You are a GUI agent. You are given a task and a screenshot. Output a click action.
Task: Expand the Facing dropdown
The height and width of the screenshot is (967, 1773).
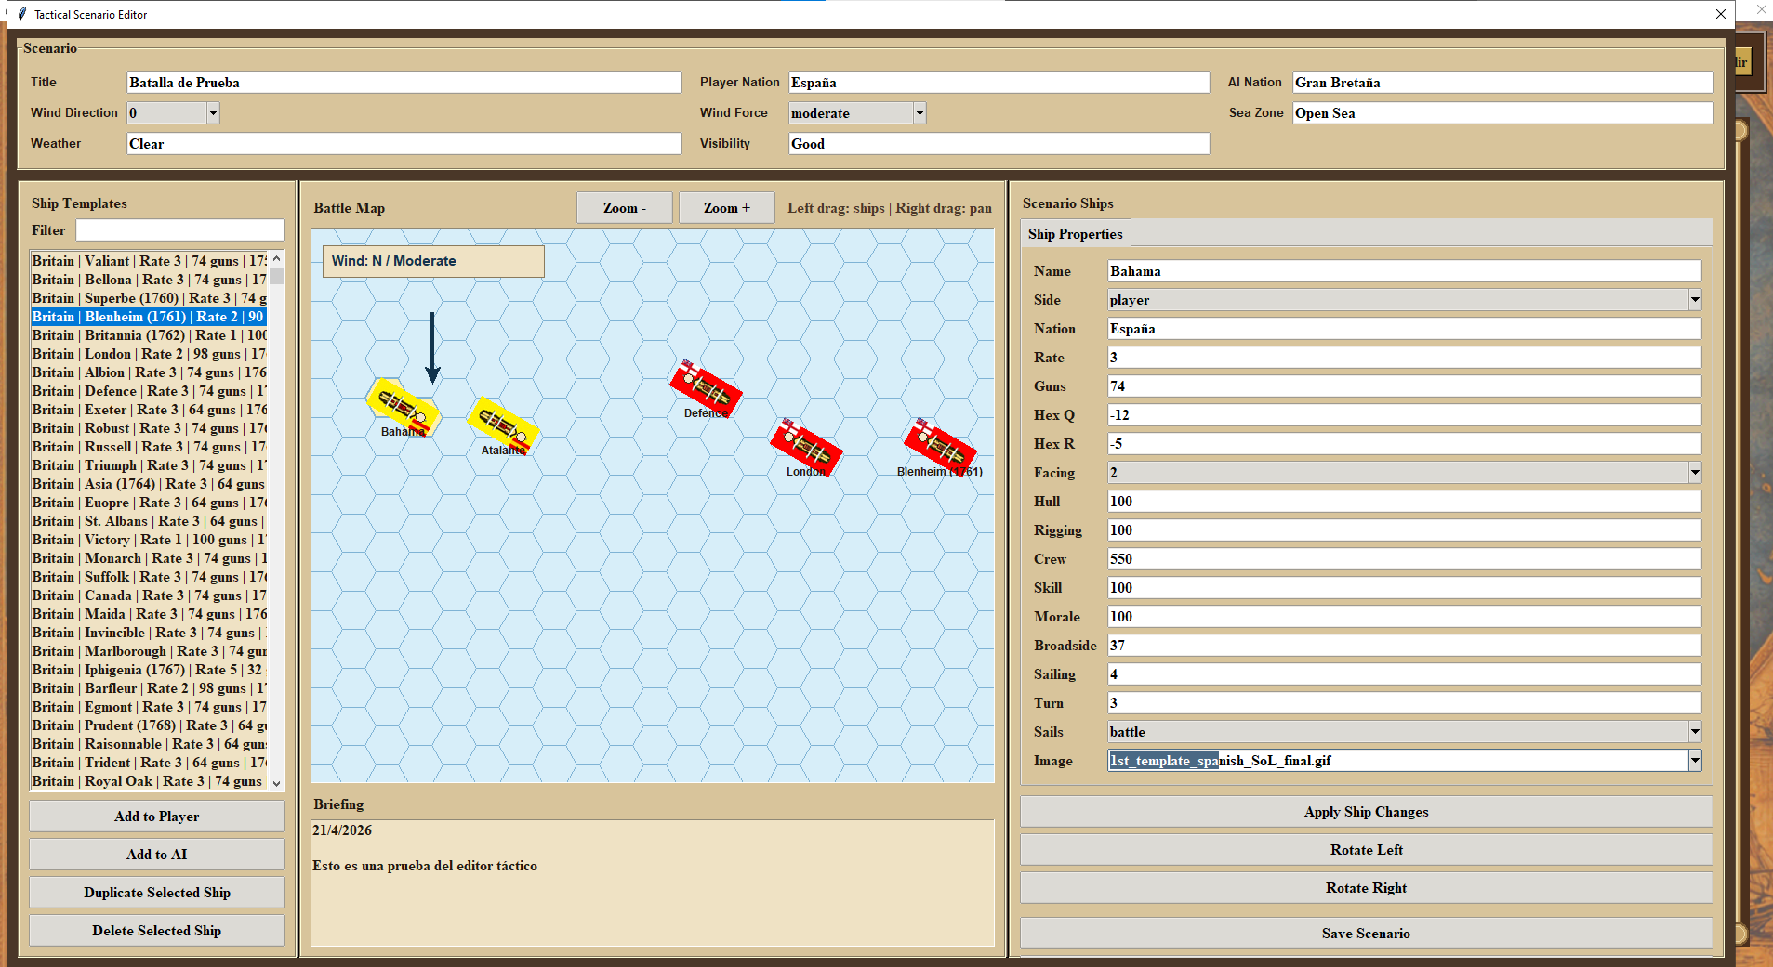[1695, 472]
